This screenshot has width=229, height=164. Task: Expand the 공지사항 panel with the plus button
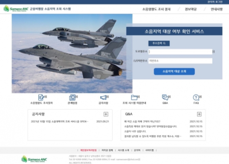106,114
